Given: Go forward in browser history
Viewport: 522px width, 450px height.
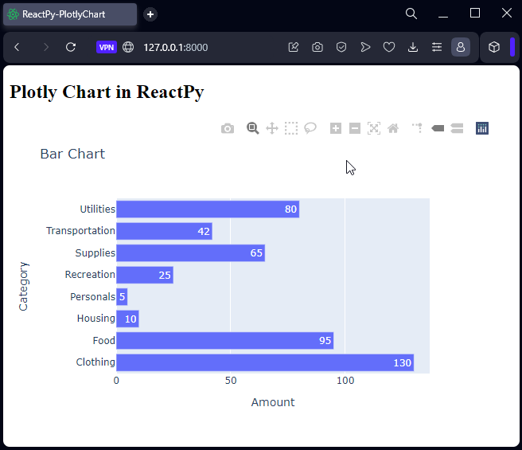Looking at the screenshot, I should [45, 47].
